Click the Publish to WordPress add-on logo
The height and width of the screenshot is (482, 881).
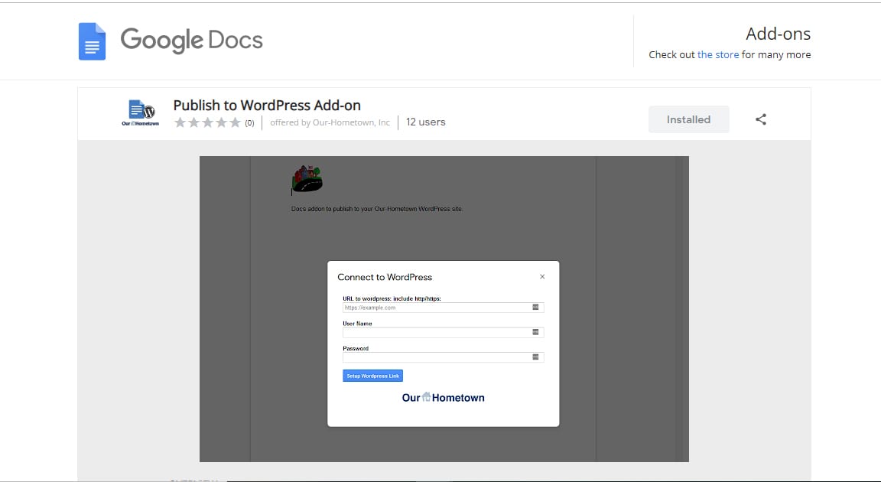141,113
